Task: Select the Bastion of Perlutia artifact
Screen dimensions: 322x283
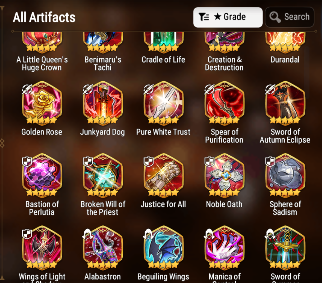Action: click(42, 175)
